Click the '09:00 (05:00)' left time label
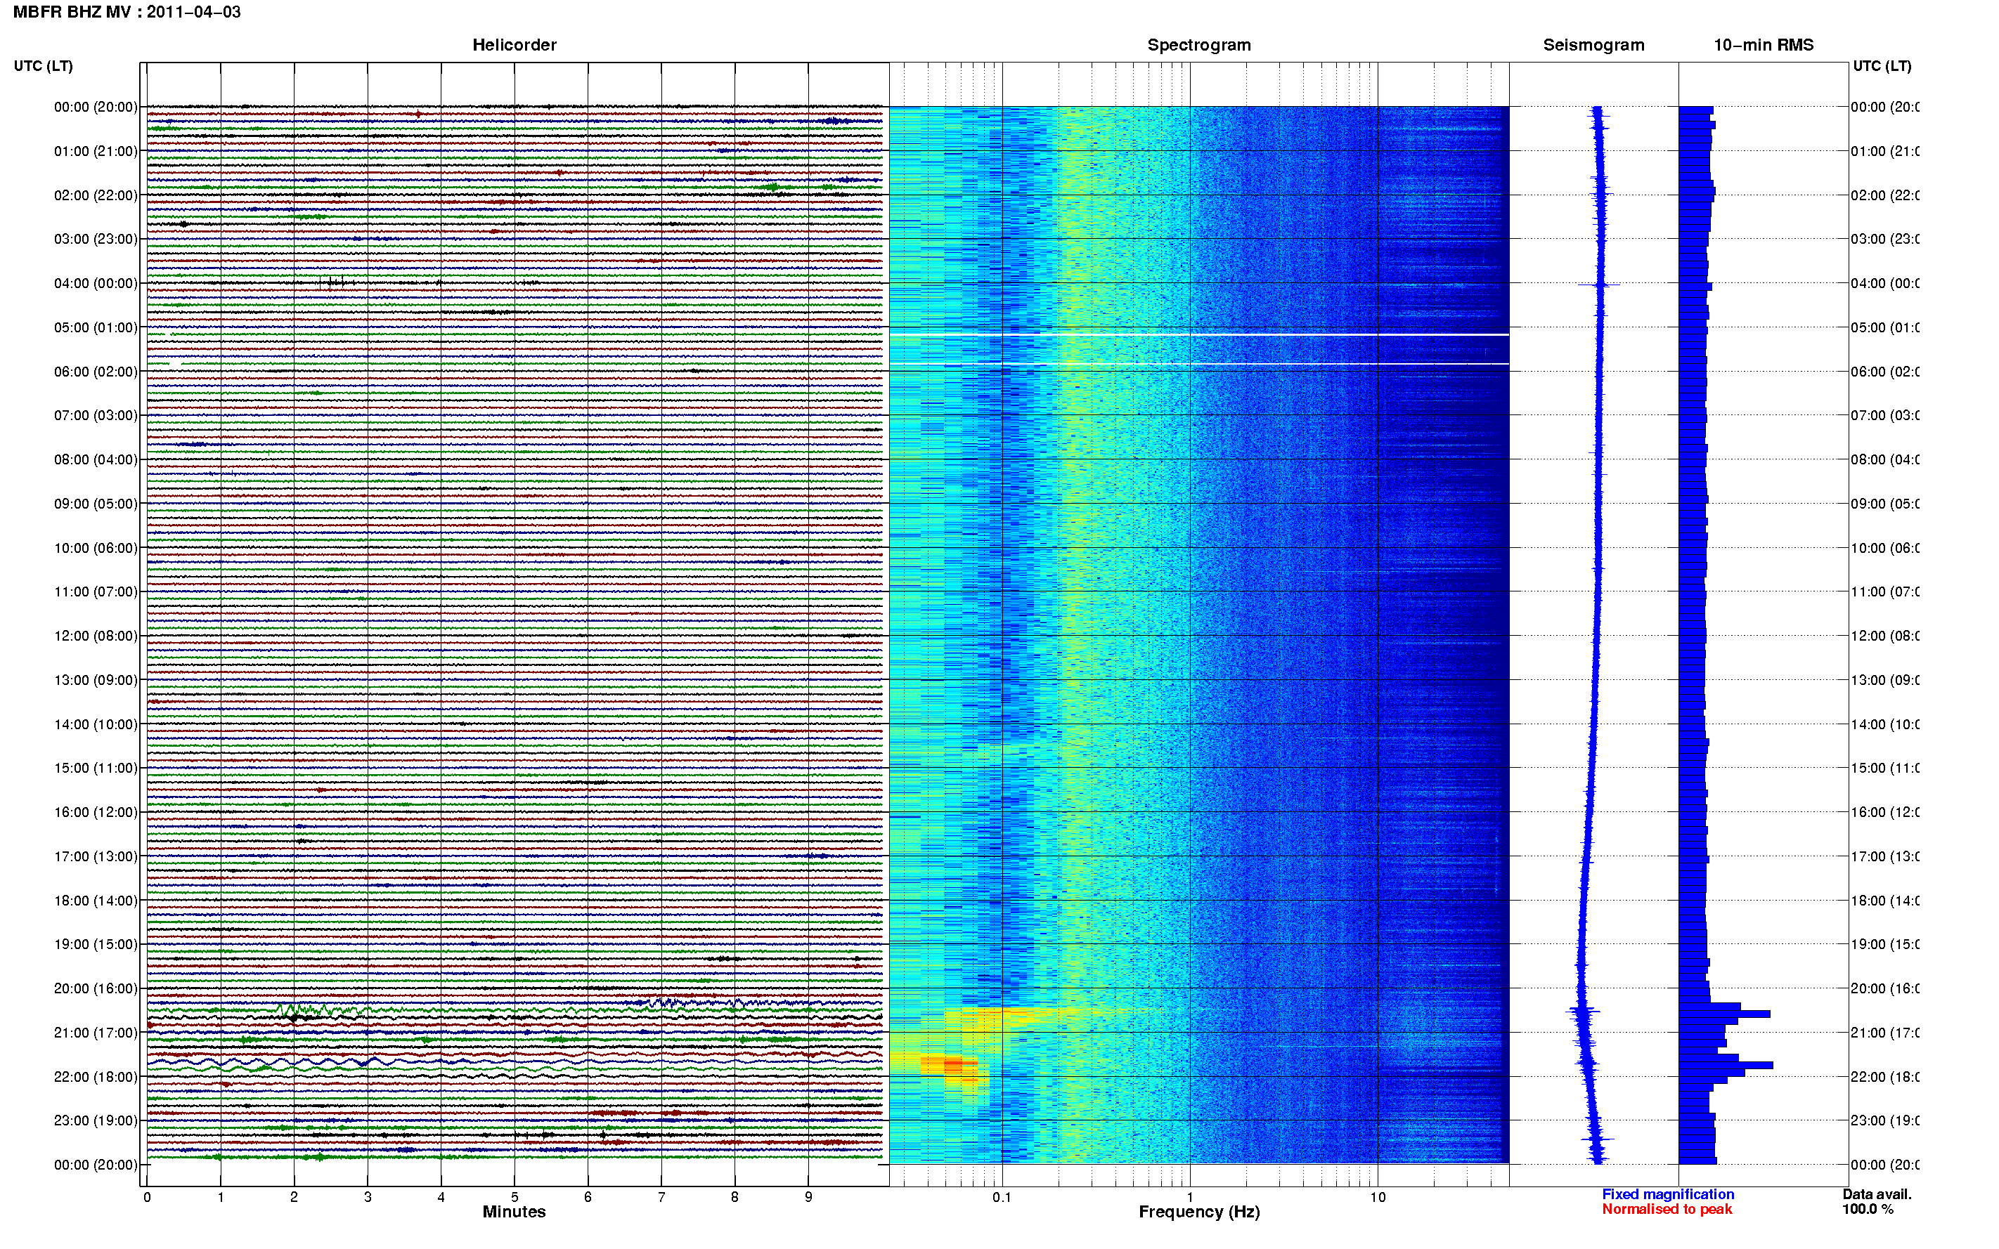The height and width of the screenshot is (1249, 1999). coord(95,504)
